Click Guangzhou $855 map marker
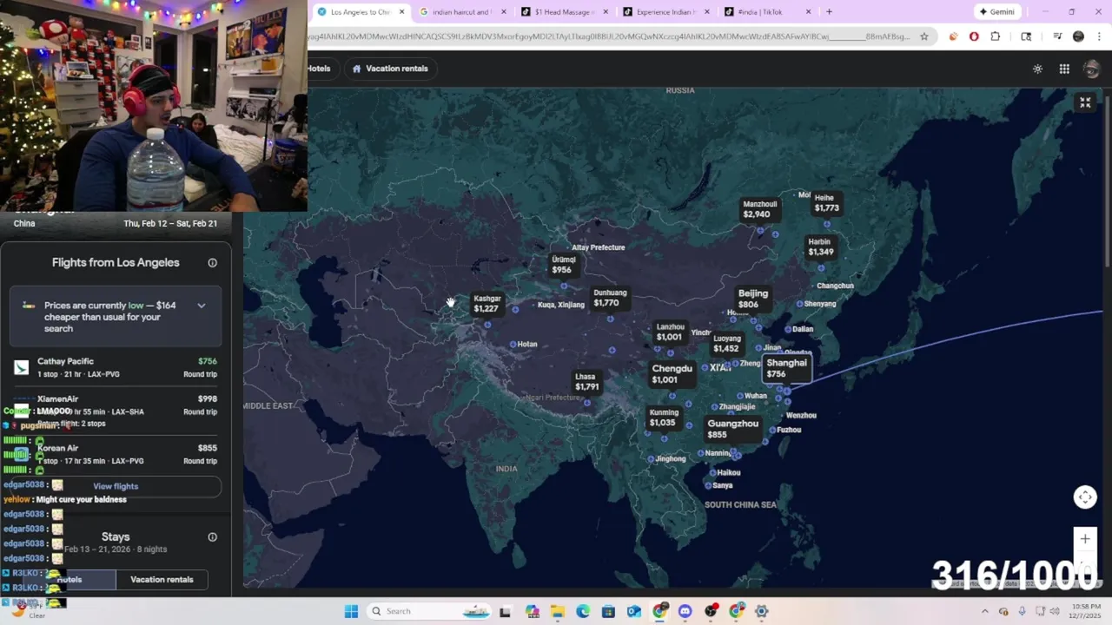Image resolution: width=1112 pixels, height=625 pixels. point(732,429)
